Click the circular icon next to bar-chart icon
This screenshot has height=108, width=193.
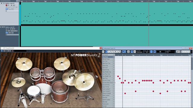click(179, 52)
